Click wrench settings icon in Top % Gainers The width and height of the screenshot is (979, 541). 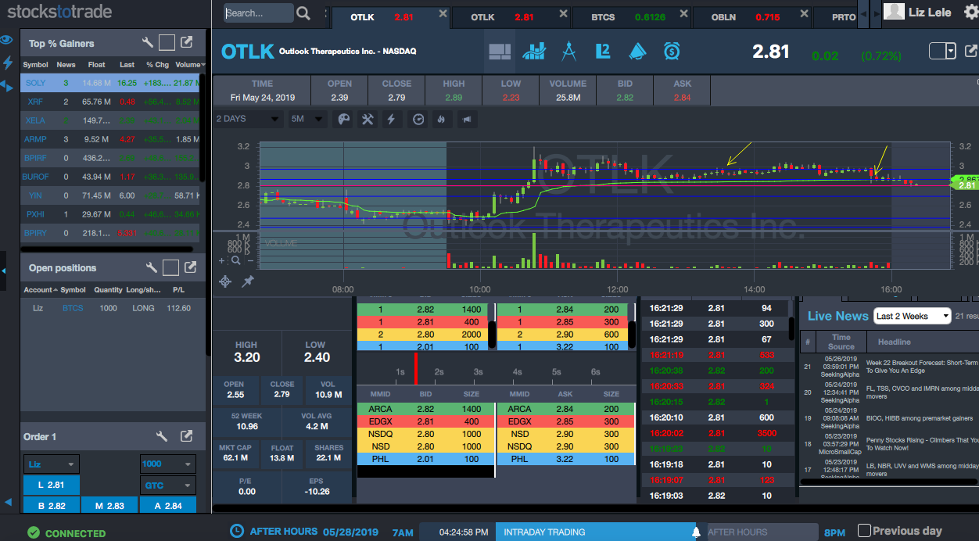(x=148, y=43)
